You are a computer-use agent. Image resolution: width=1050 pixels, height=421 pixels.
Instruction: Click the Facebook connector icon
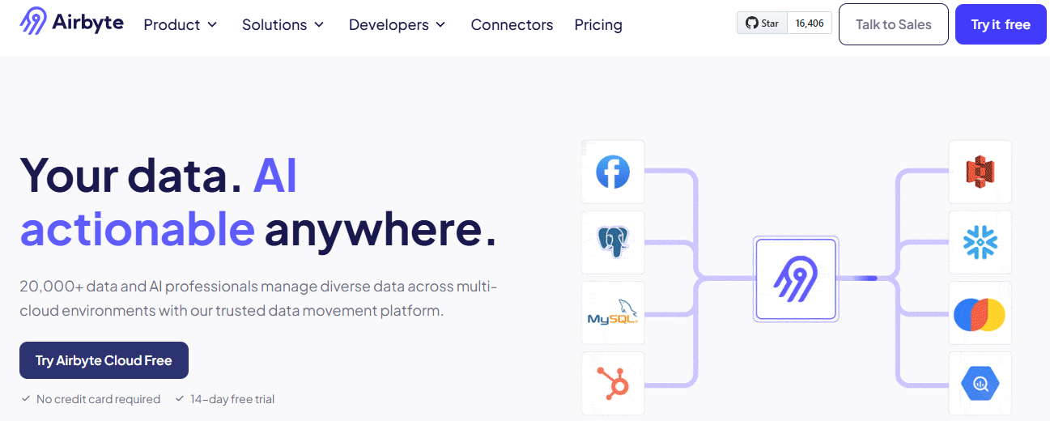tap(613, 172)
